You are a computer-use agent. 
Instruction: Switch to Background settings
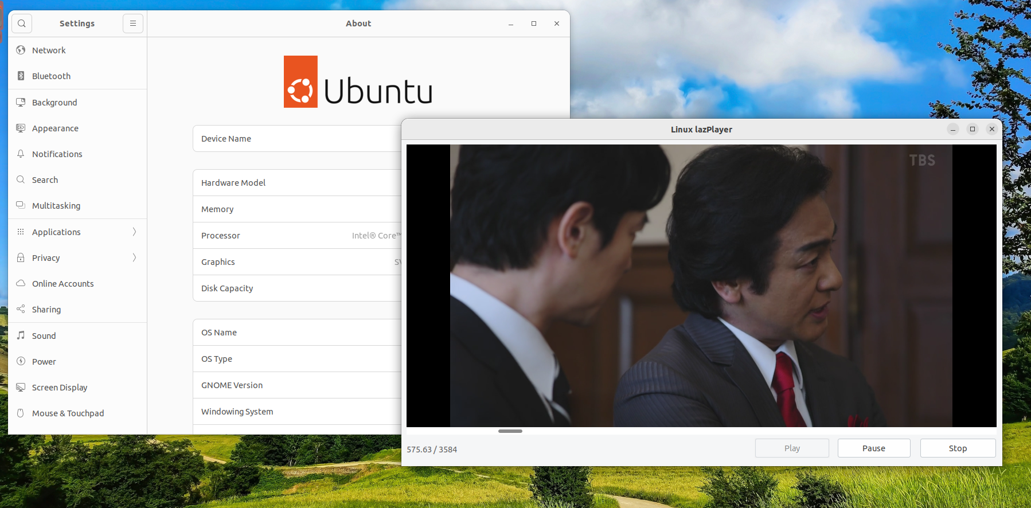[77, 102]
